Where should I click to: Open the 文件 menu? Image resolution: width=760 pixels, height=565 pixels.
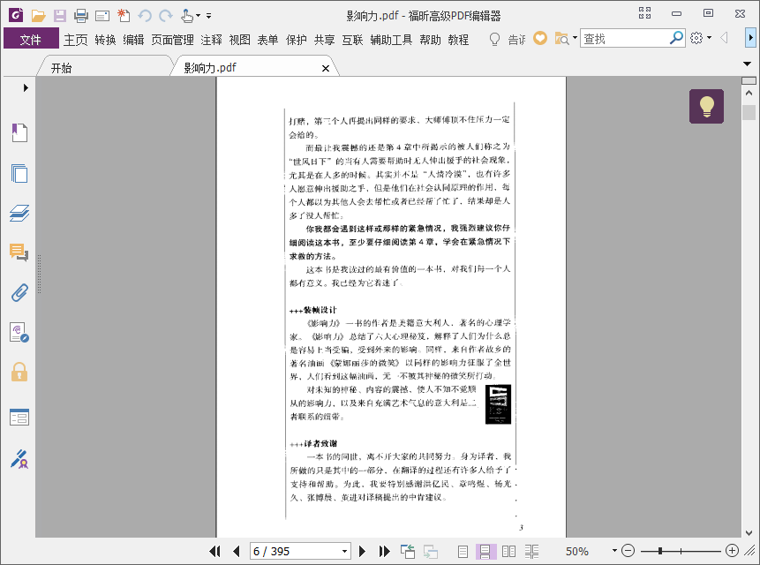point(31,39)
